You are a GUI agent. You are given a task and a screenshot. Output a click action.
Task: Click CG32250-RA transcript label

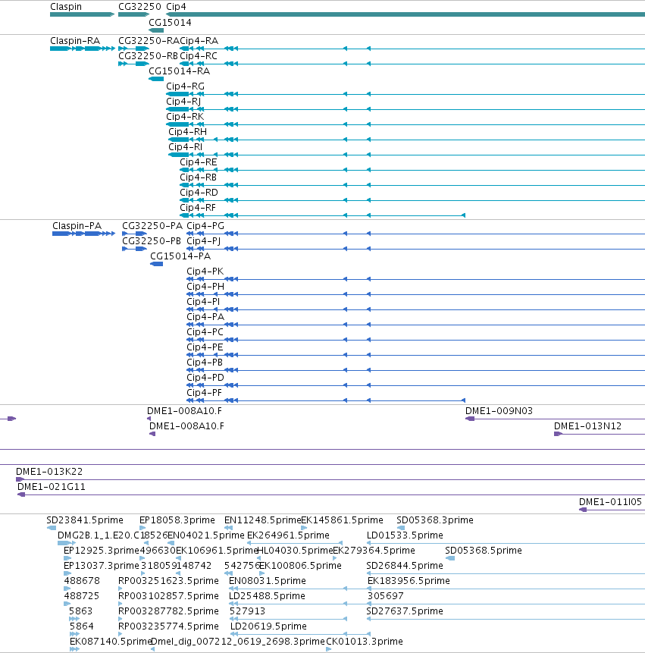(x=149, y=41)
